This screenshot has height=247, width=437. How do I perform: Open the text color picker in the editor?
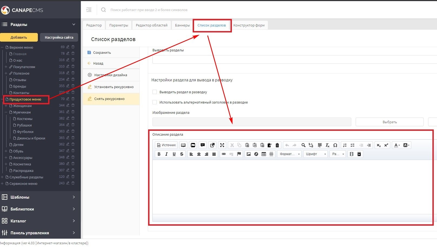click(397, 145)
